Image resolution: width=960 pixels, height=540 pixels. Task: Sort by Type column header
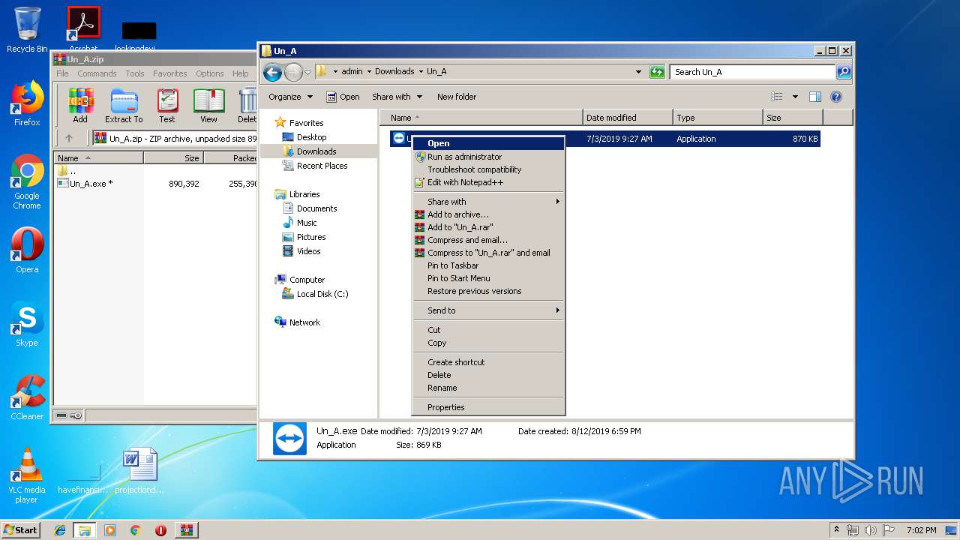718,118
